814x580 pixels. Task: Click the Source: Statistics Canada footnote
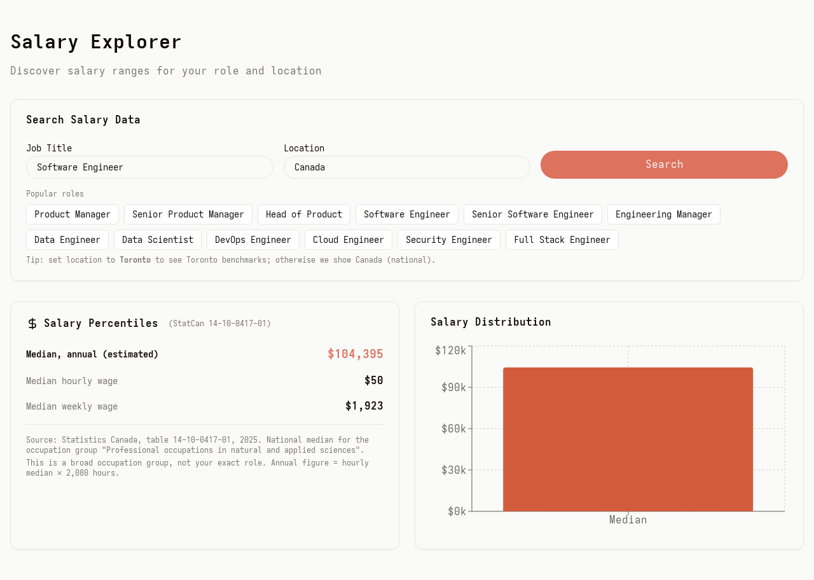point(198,445)
